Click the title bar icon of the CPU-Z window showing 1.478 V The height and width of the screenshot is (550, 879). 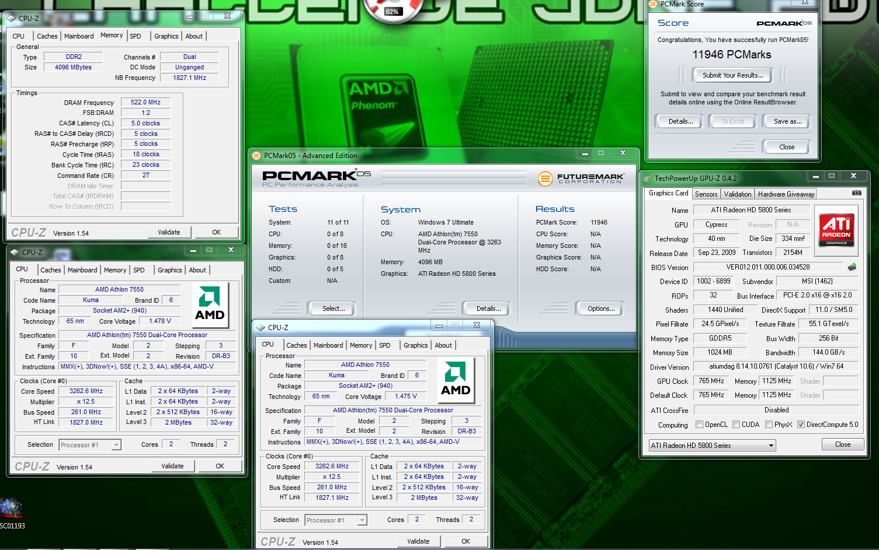click(x=15, y=253)
